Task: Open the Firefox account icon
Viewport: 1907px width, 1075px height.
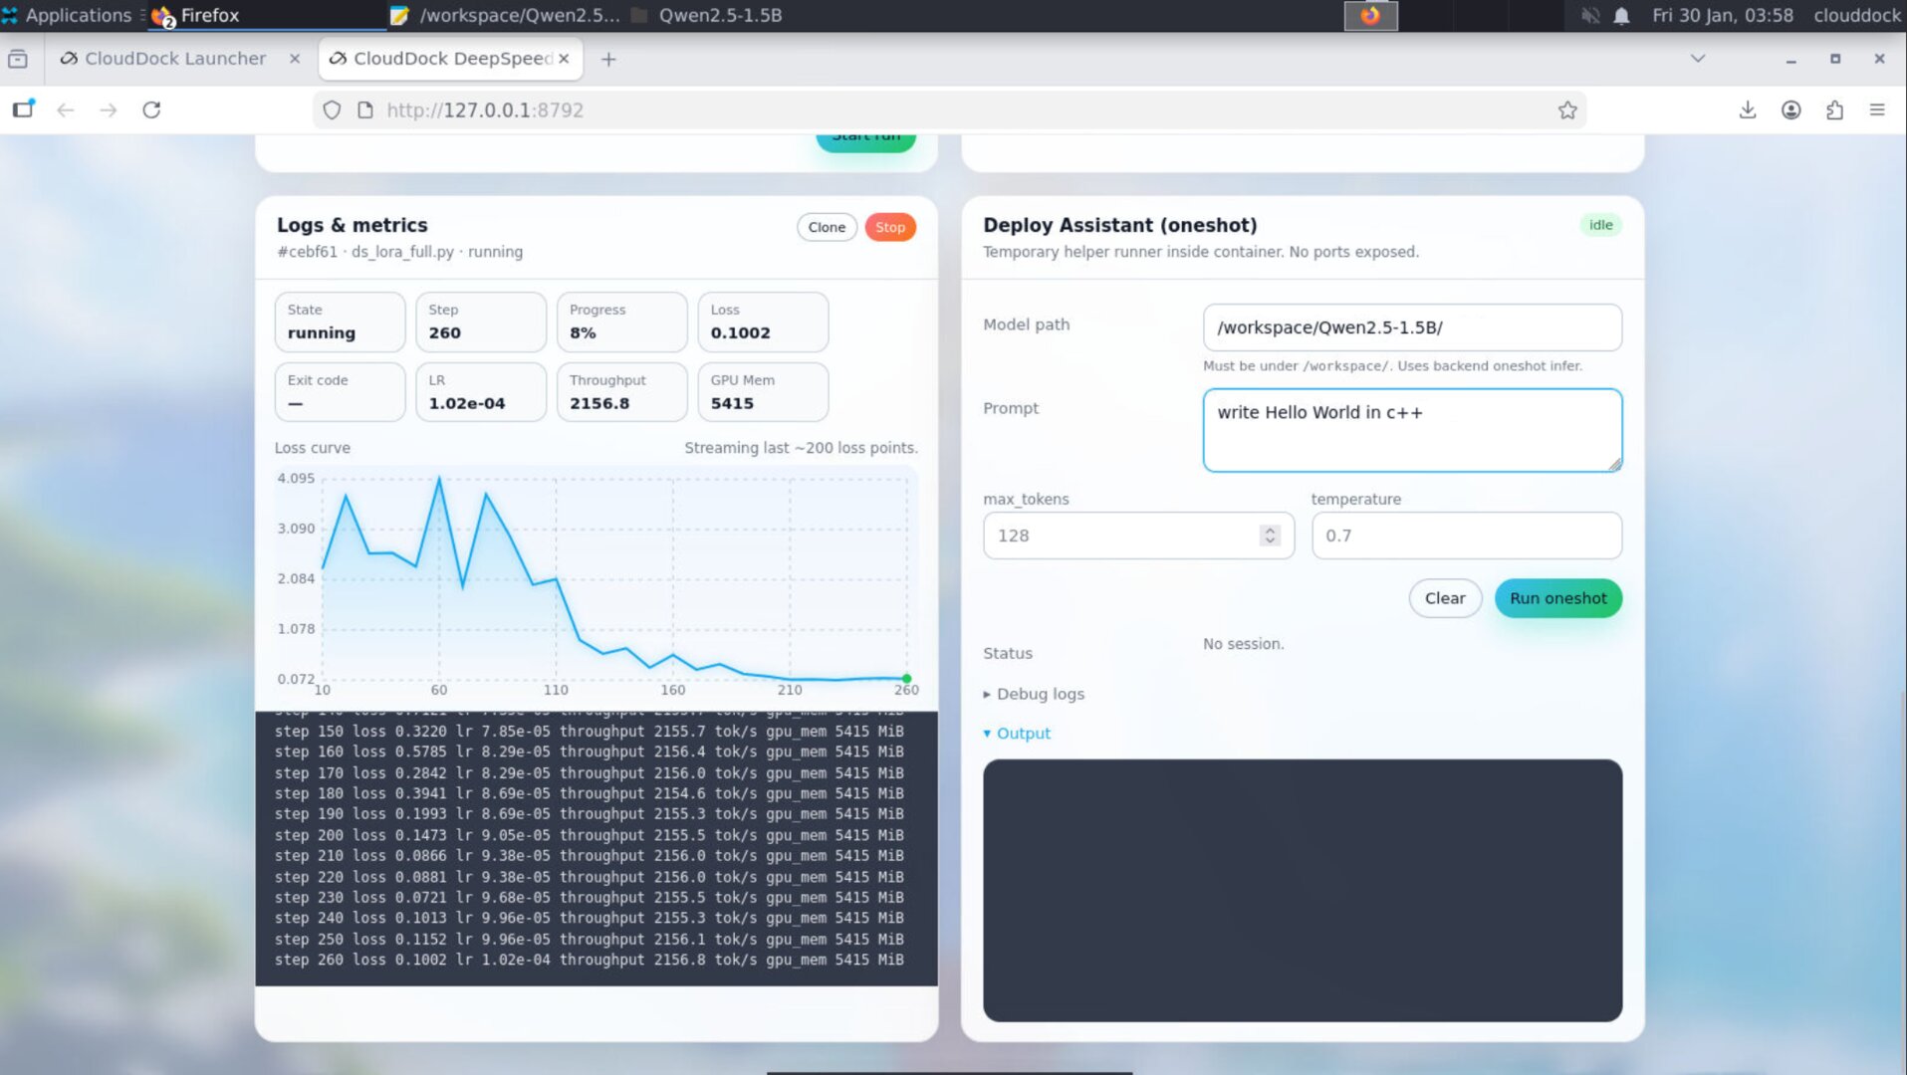Action: point(1790,109)
